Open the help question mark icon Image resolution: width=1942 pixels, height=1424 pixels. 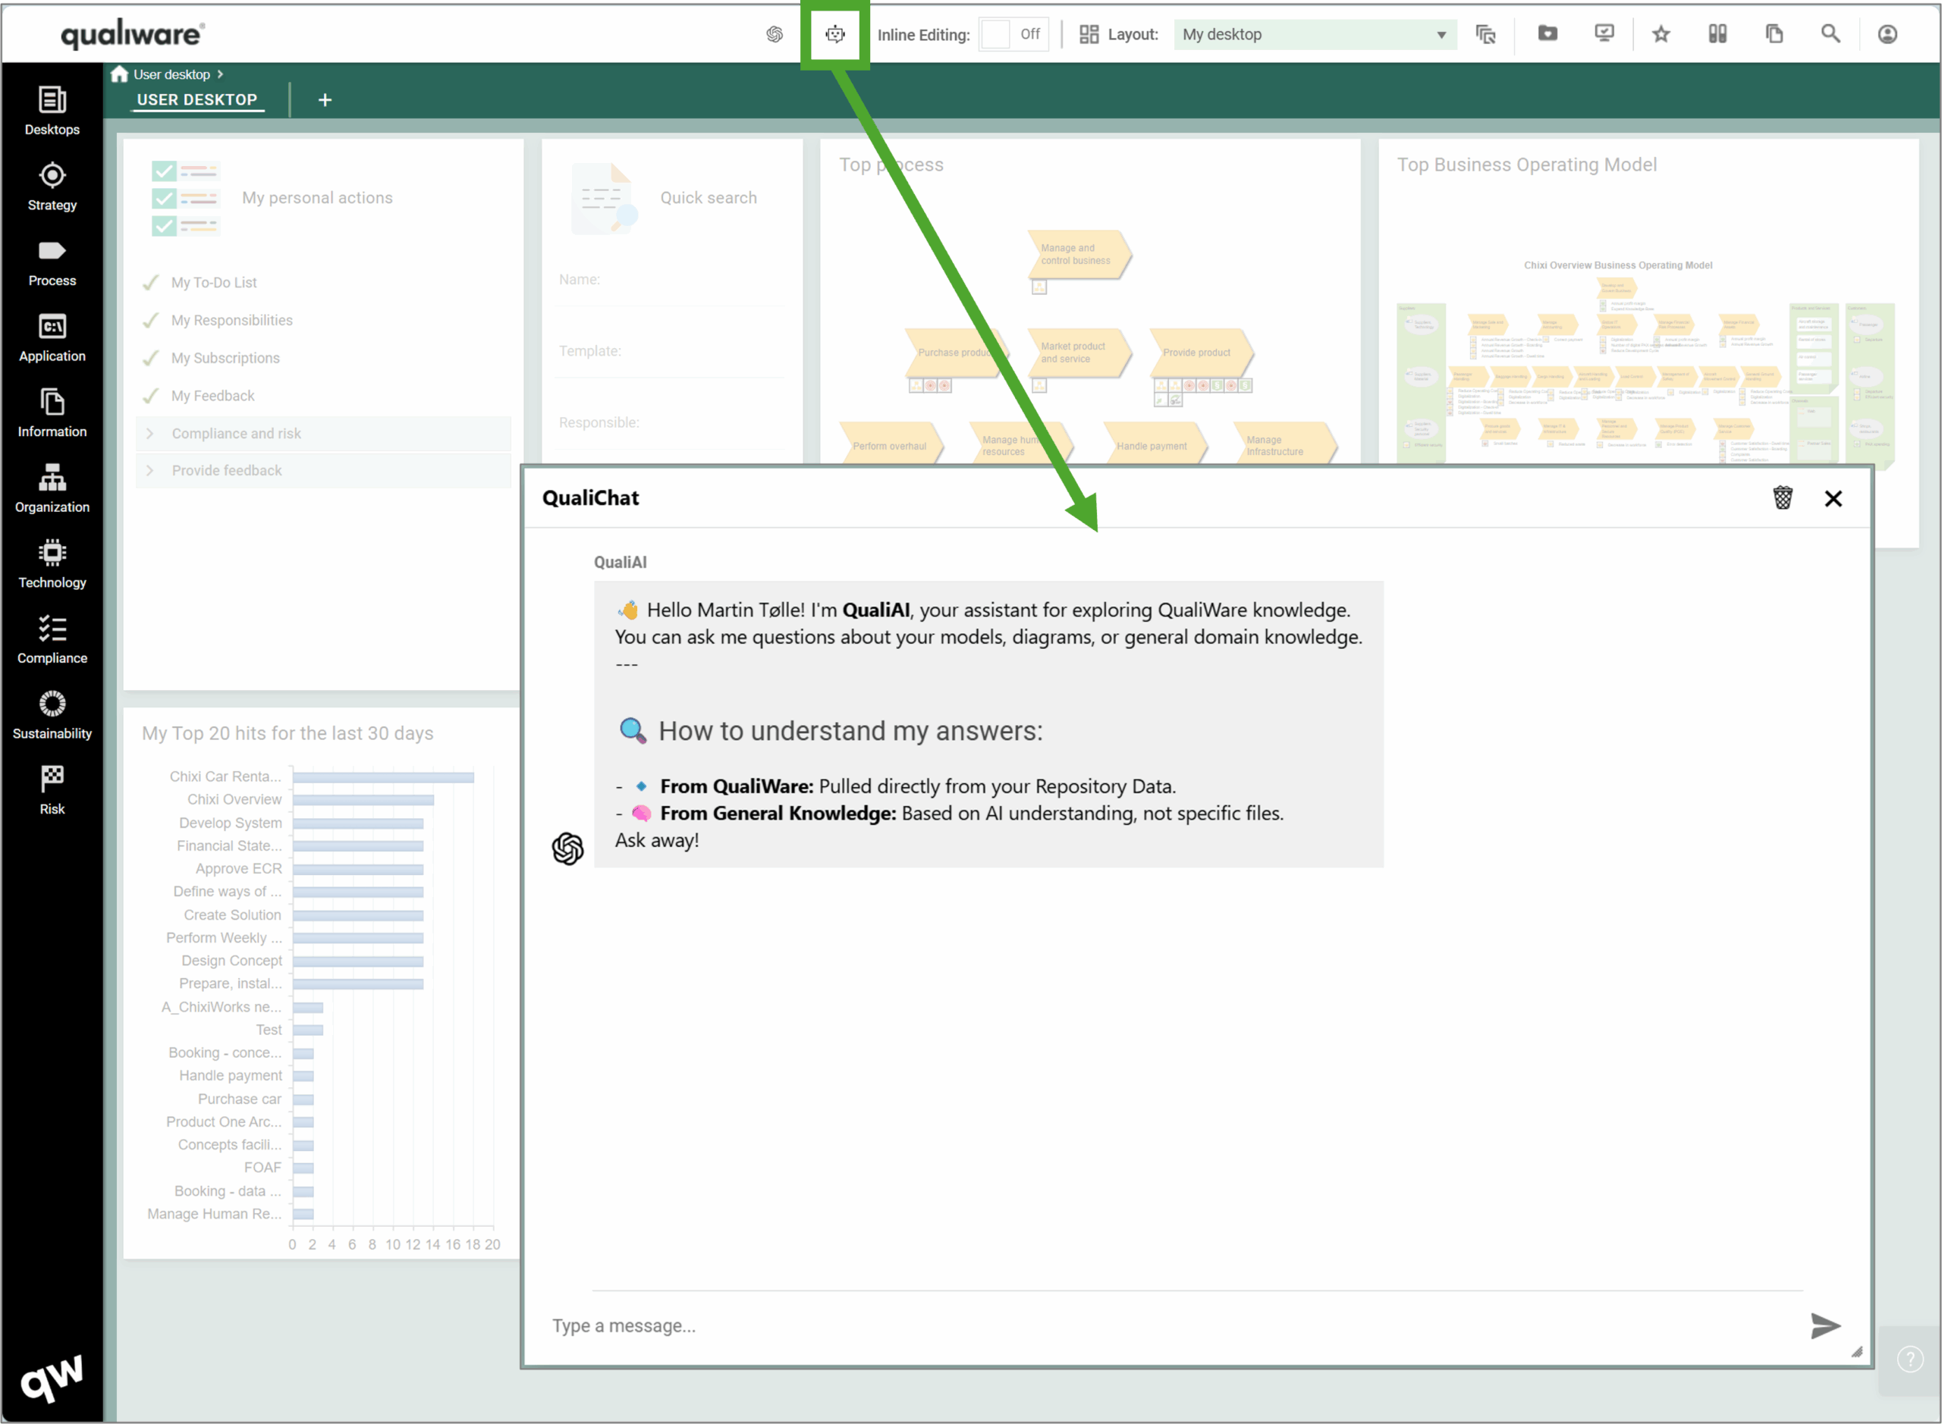pos(1909,1360)
